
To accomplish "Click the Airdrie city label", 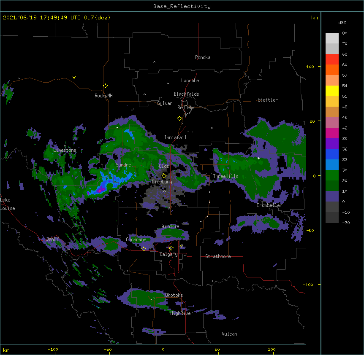I will (x=171, y=226).
